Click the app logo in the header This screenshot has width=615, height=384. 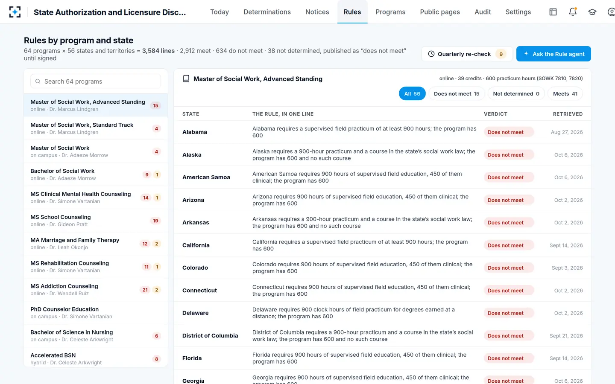pyautogui.click(x=15, y=12)
